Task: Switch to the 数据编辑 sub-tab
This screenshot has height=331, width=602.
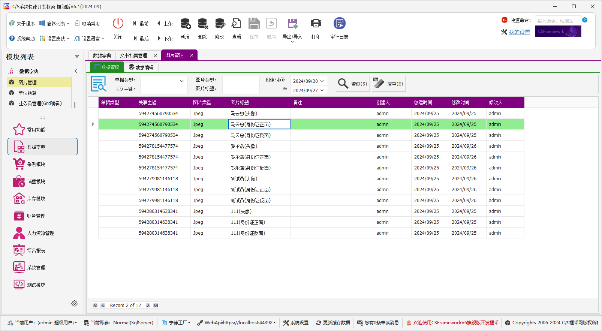Action: [x=141, y=67]
